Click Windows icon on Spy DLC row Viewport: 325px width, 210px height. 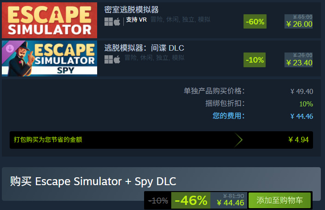[x=108, y=59]
